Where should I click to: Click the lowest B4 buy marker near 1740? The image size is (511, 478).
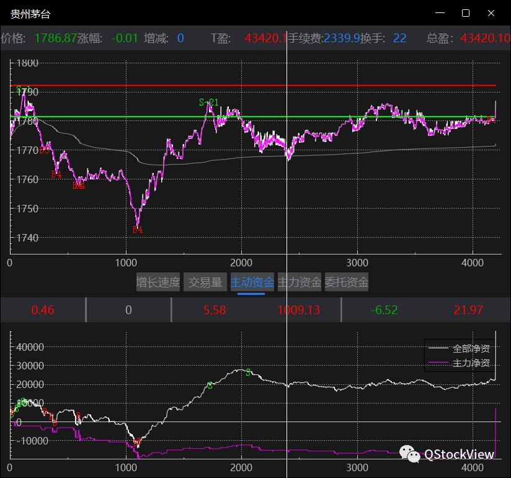(x=138, y=230)
